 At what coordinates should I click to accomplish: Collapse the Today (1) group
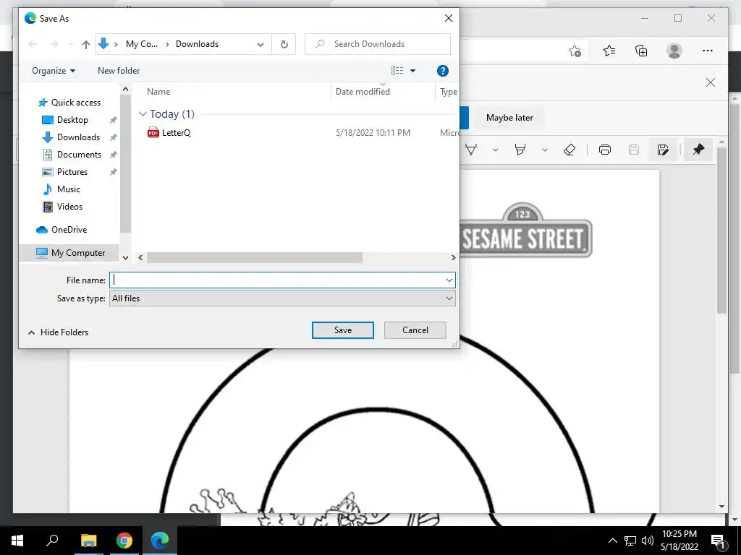click(143, 114)
